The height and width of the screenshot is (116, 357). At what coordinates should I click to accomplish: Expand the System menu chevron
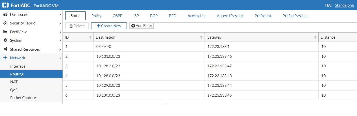point(60,41)
